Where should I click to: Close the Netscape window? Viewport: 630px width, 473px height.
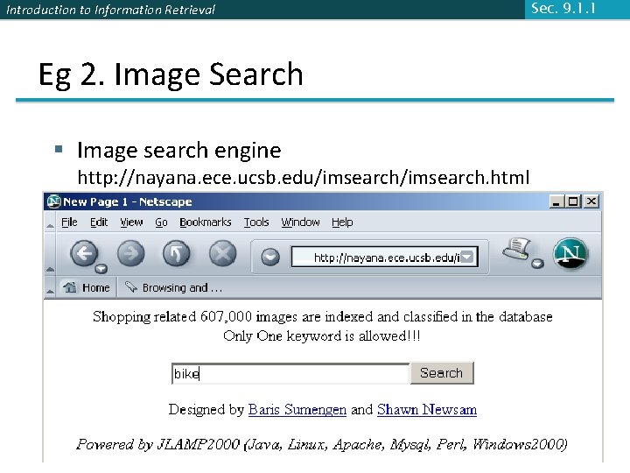click(x=591, y=201)
